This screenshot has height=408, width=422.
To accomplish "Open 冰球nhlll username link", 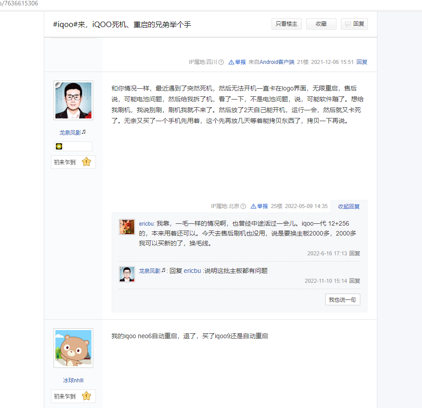I will click(x=73, y=380).
